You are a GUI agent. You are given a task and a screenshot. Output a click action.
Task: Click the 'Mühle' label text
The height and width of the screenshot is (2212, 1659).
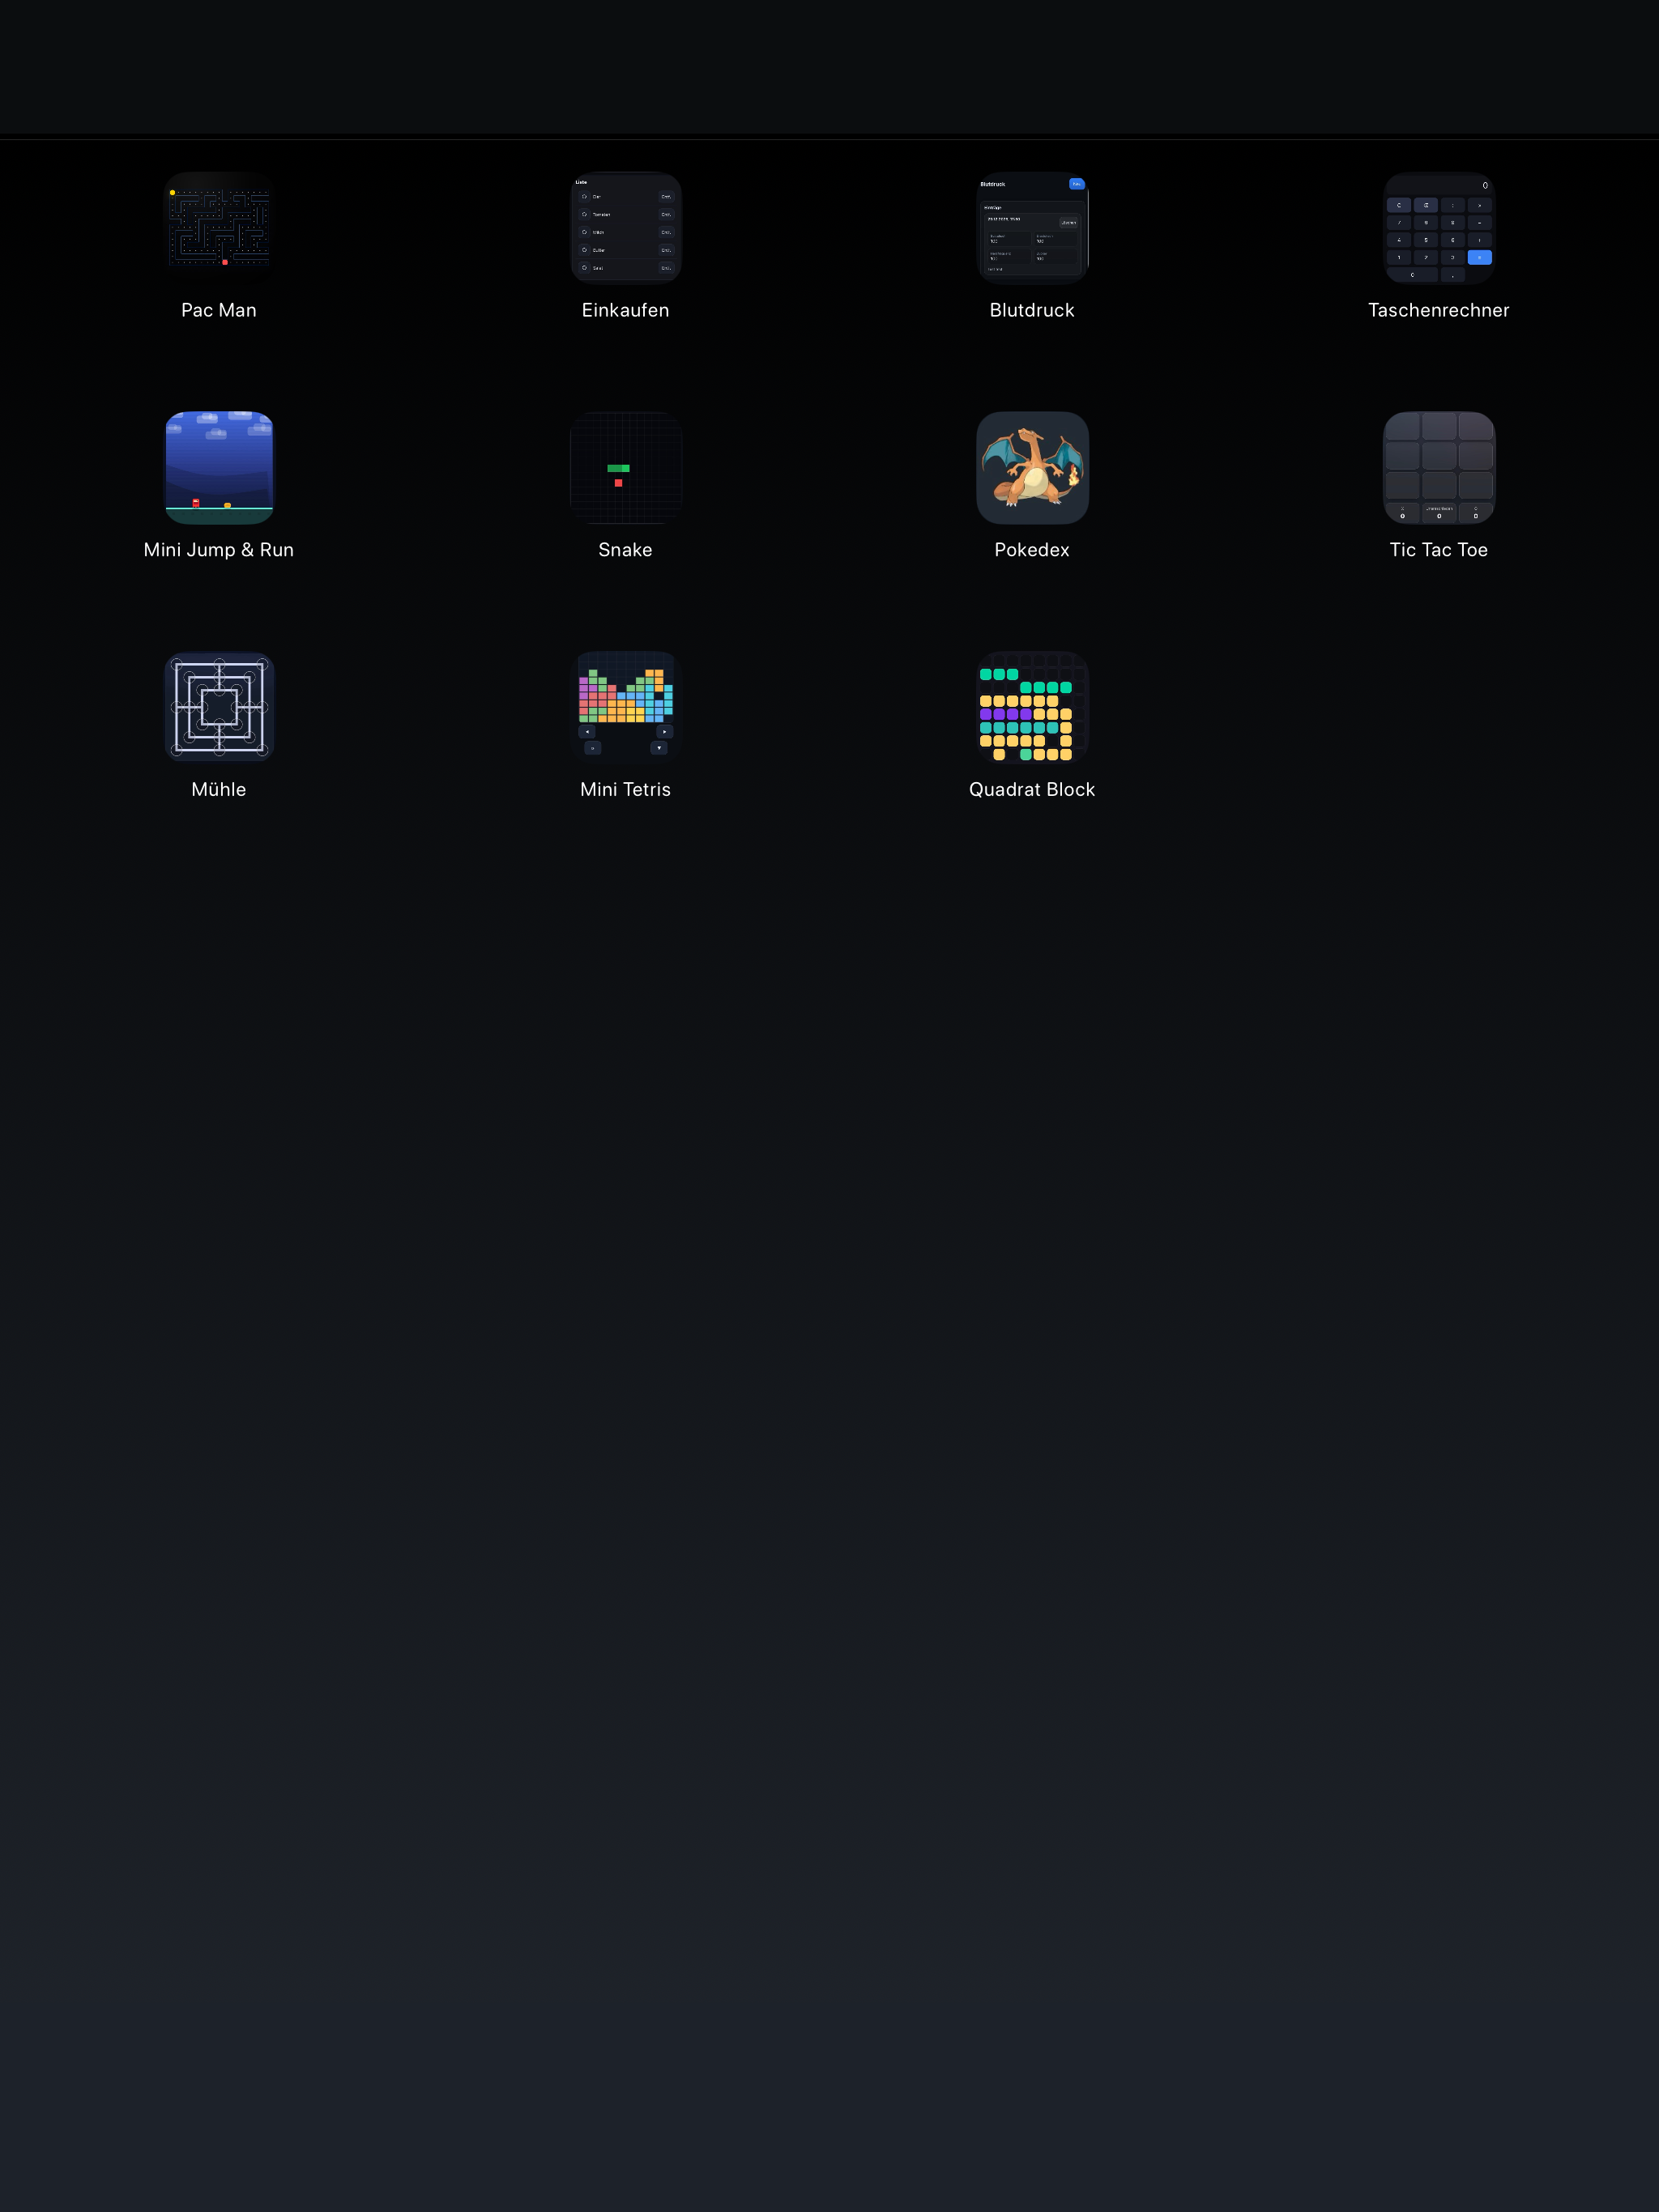tap(220, 789)
